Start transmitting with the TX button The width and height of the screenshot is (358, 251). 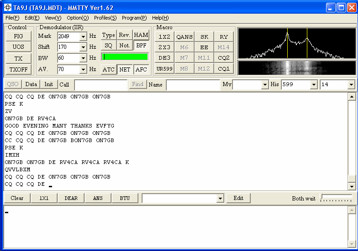coord(18,58)
